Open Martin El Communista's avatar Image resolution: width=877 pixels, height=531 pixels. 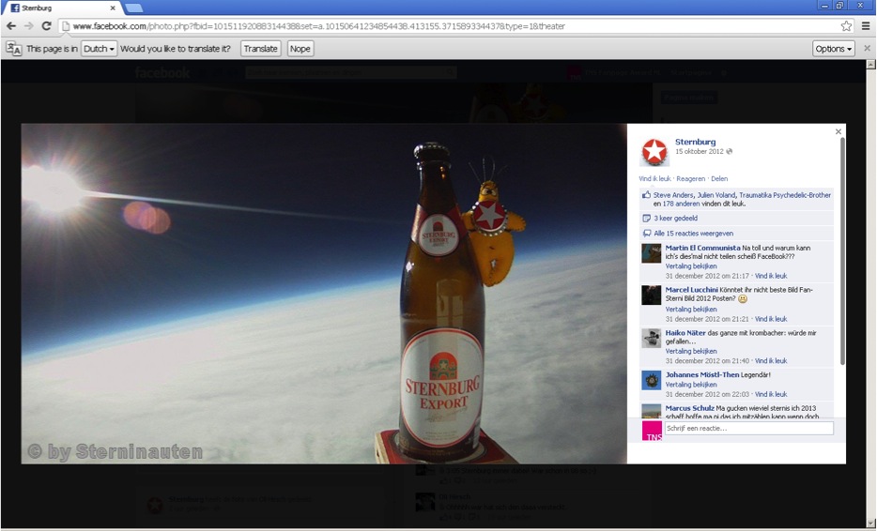[651, 253]
